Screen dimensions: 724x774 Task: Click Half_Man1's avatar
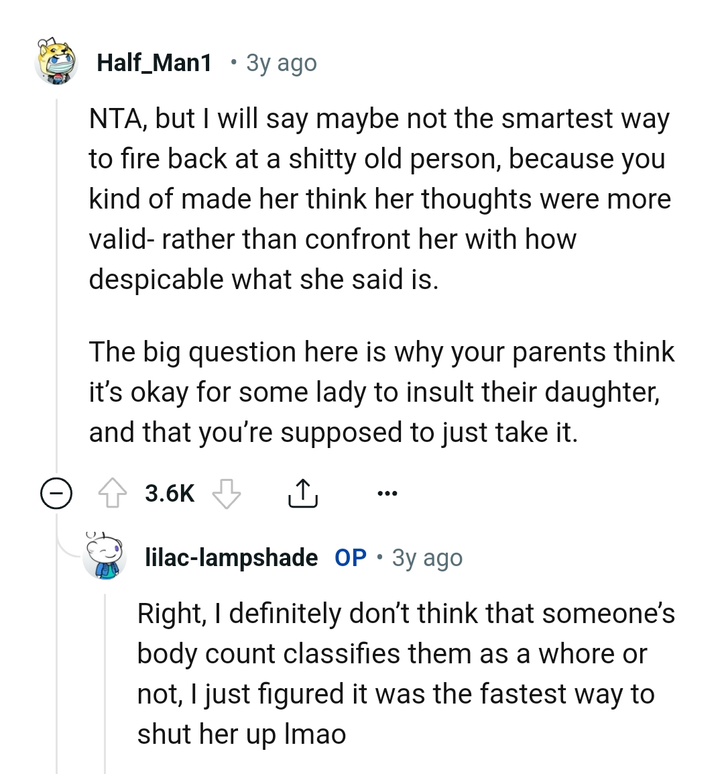pos(56,62)
